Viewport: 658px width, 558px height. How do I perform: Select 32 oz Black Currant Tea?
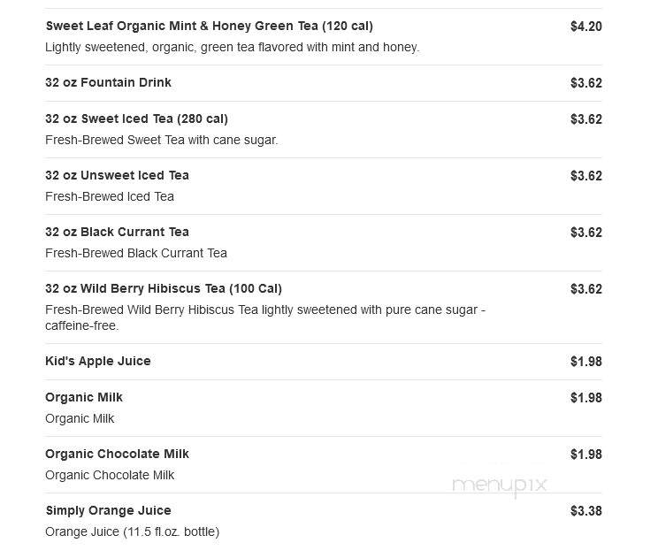117,232
